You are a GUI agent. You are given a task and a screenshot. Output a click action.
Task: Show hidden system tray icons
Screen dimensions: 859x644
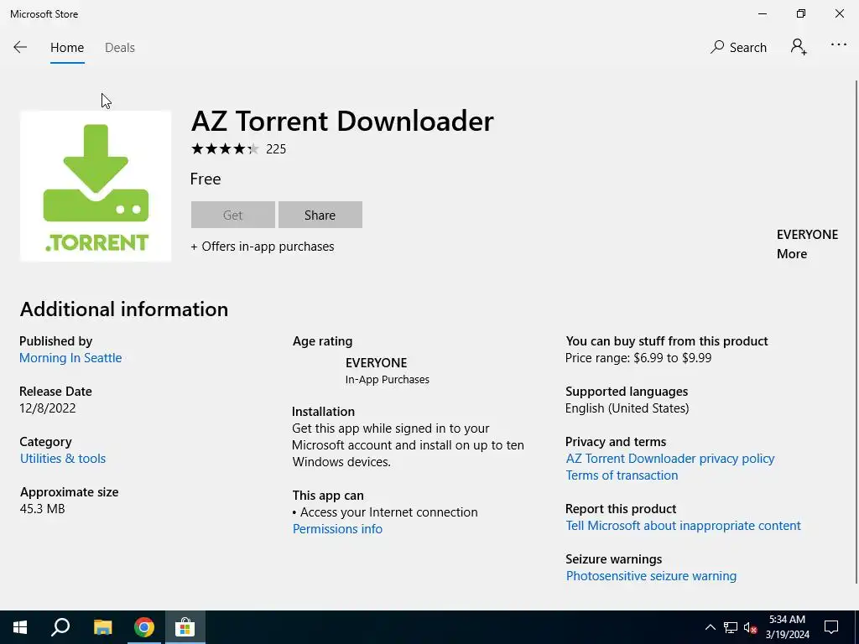coord(710,627)
